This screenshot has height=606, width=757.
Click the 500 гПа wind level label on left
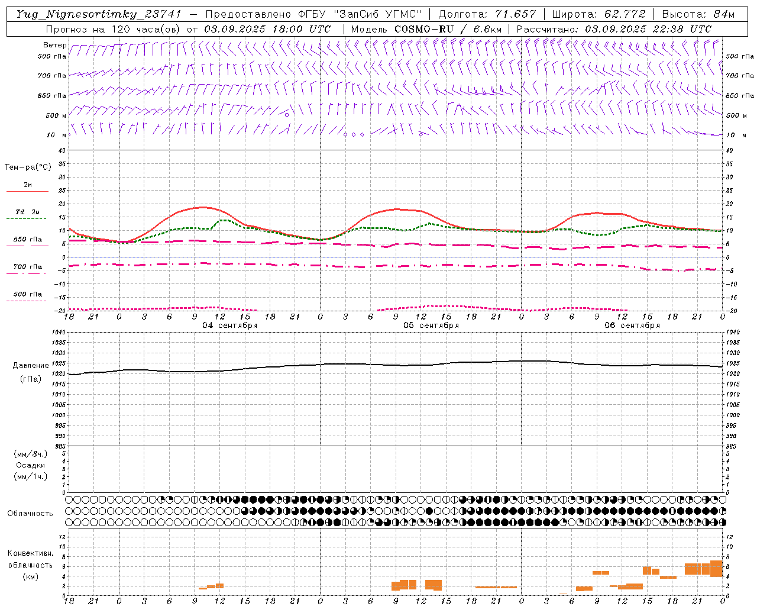click(x=52, y=56)
